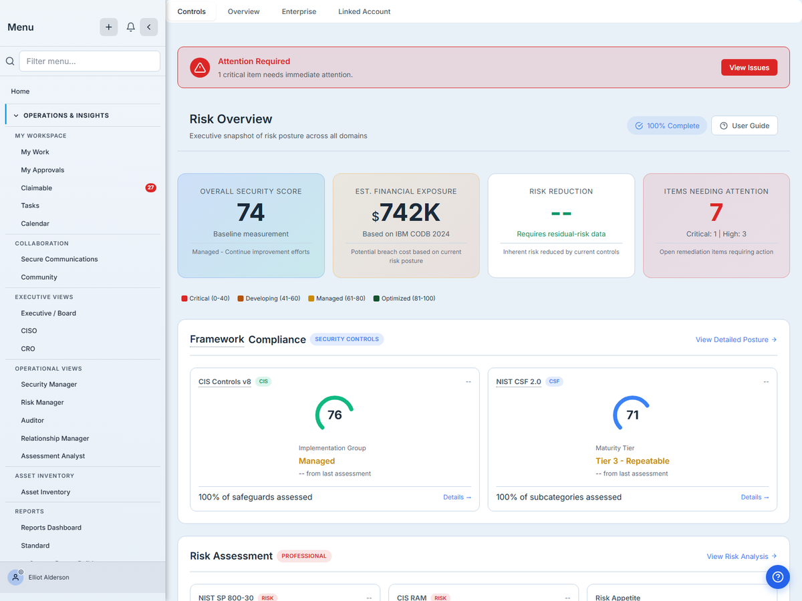The image size is (802, 601).
Task: Click the Professional badge beside Risk Assessment
Action: (x=304, y=556)
